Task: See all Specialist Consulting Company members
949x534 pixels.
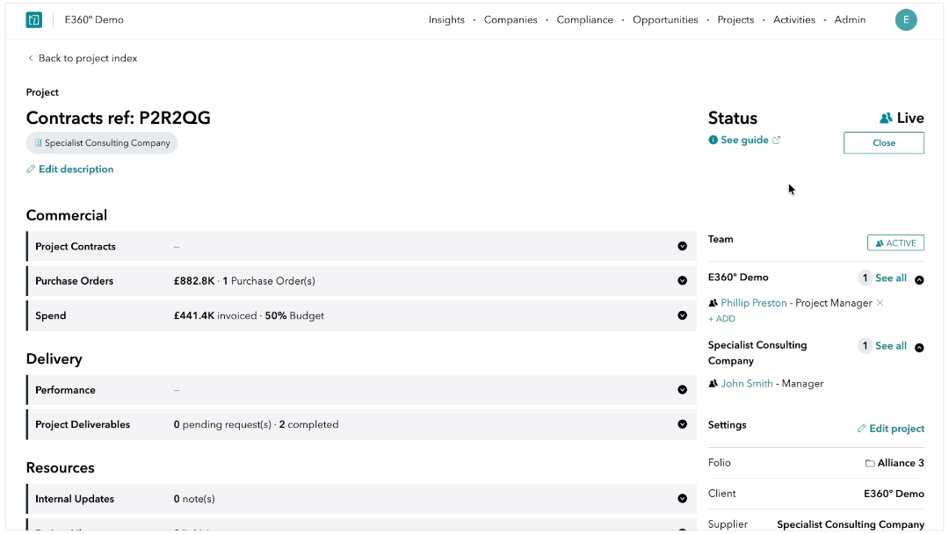Action: [x=891, y=346]
